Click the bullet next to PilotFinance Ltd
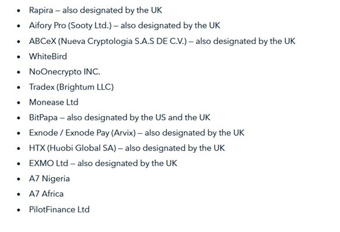 pos(19,210)
